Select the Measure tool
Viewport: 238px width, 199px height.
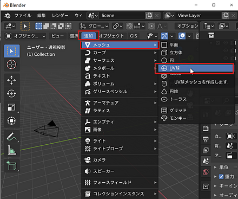[x=11, y=150]
